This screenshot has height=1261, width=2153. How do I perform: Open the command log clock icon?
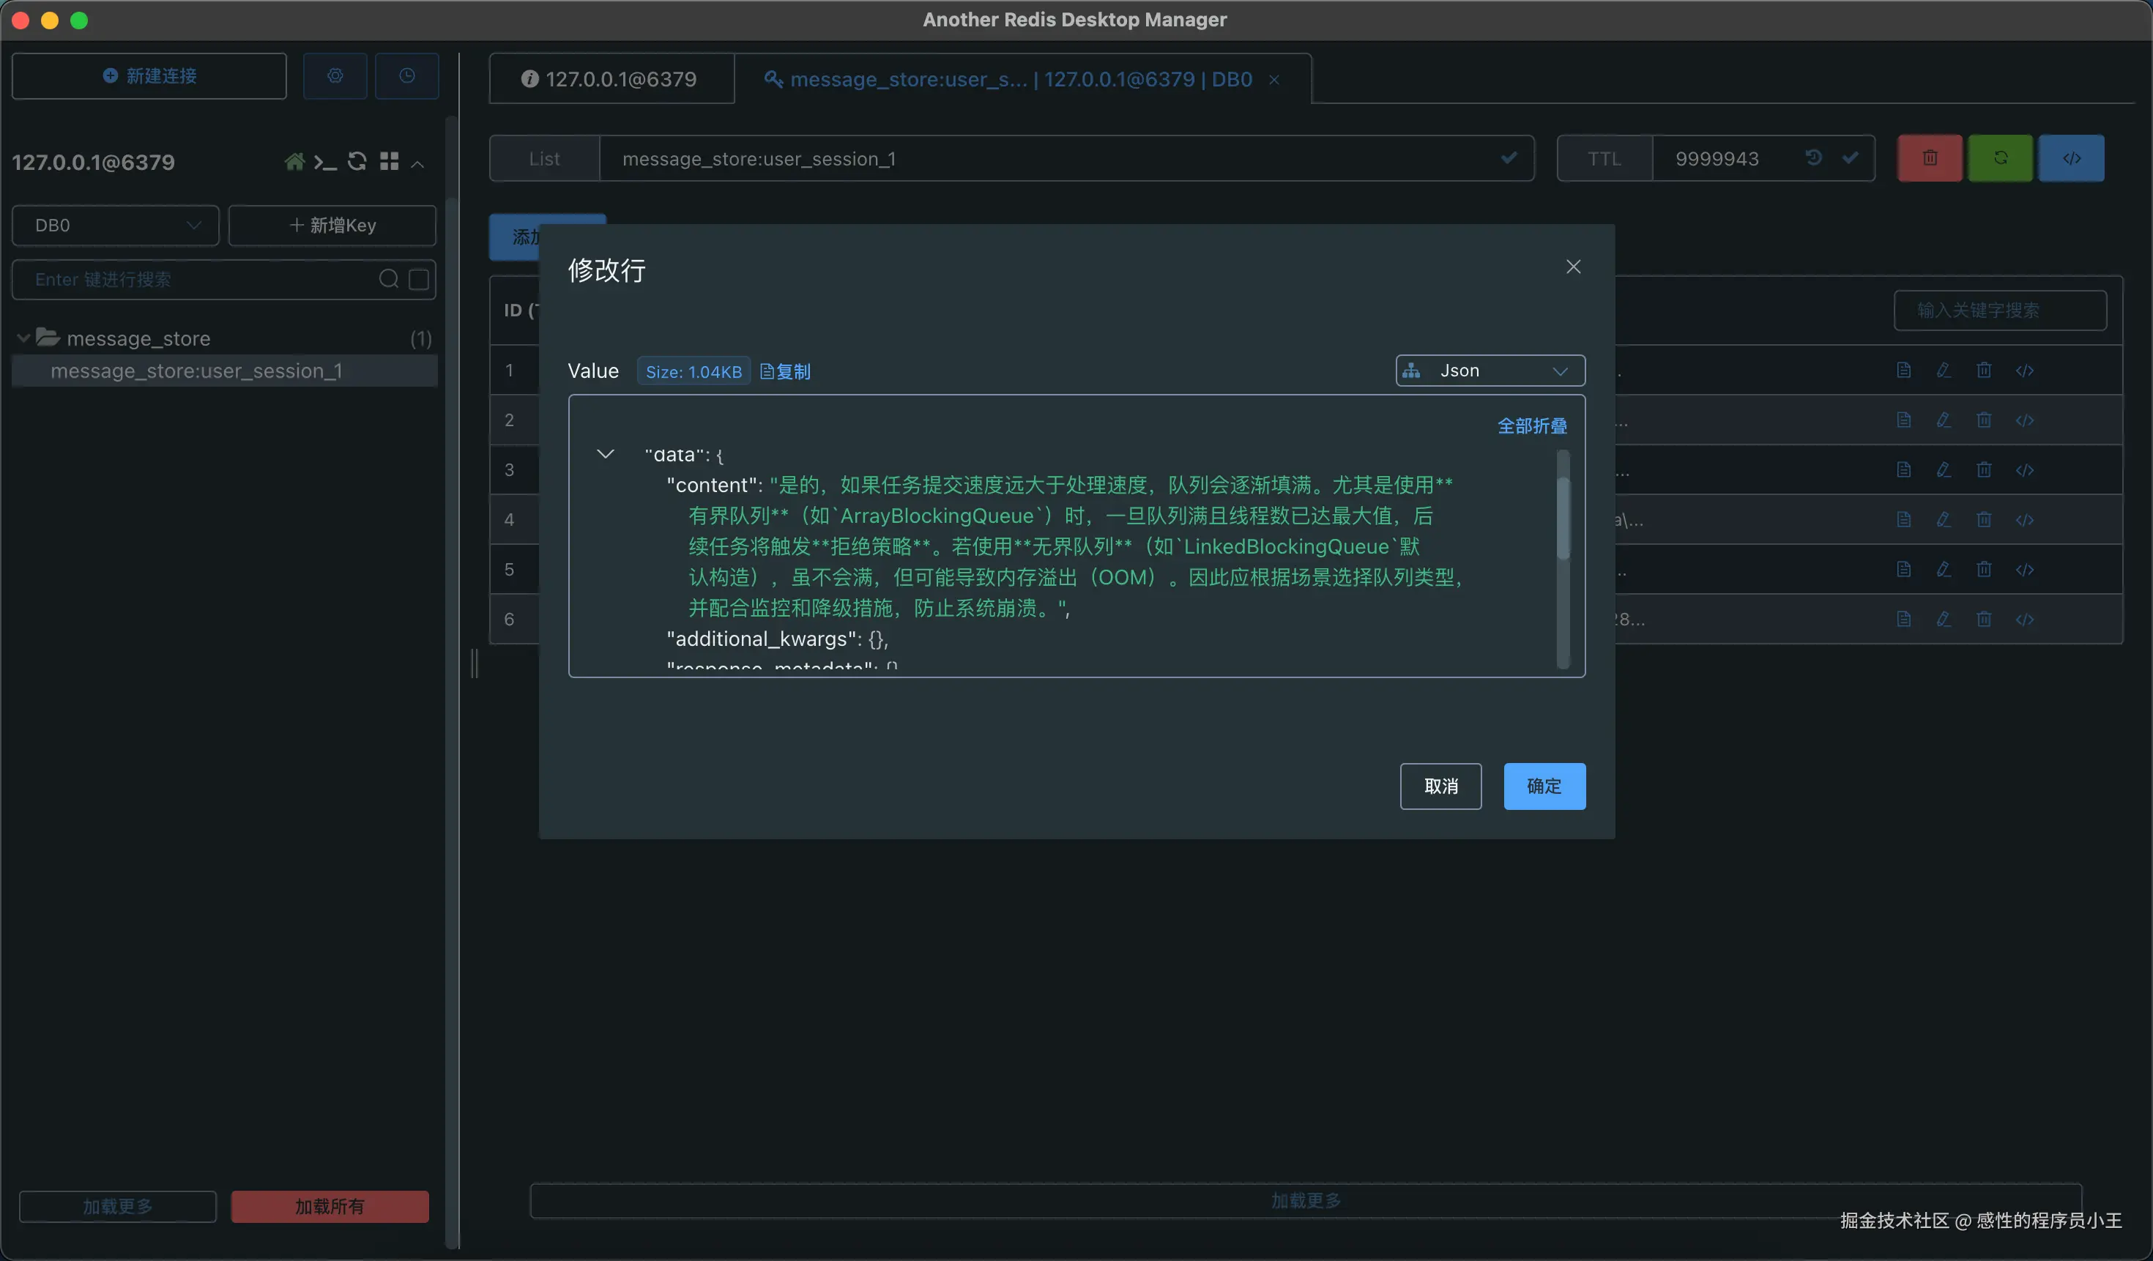pyautogui.click(x=406, y=76)
